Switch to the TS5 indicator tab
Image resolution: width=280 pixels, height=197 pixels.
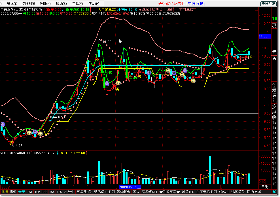(x=59, y=192)
